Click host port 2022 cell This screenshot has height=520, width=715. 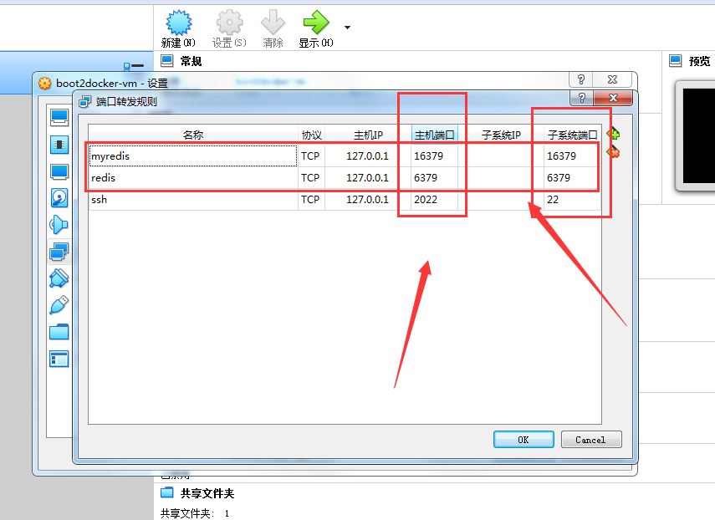434,200
